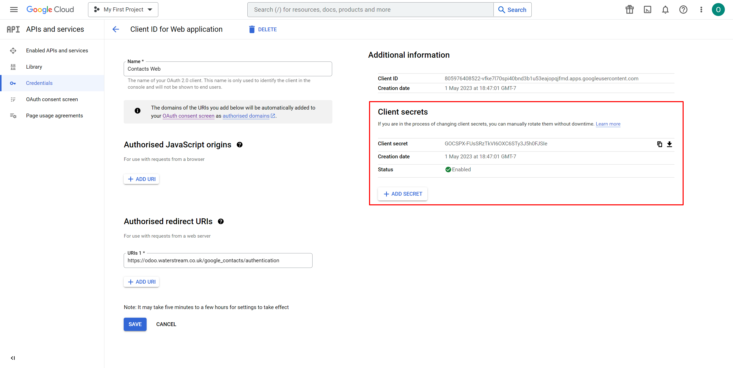Select the Client ID value text
The image size is (733, 368).
point(542,79)
